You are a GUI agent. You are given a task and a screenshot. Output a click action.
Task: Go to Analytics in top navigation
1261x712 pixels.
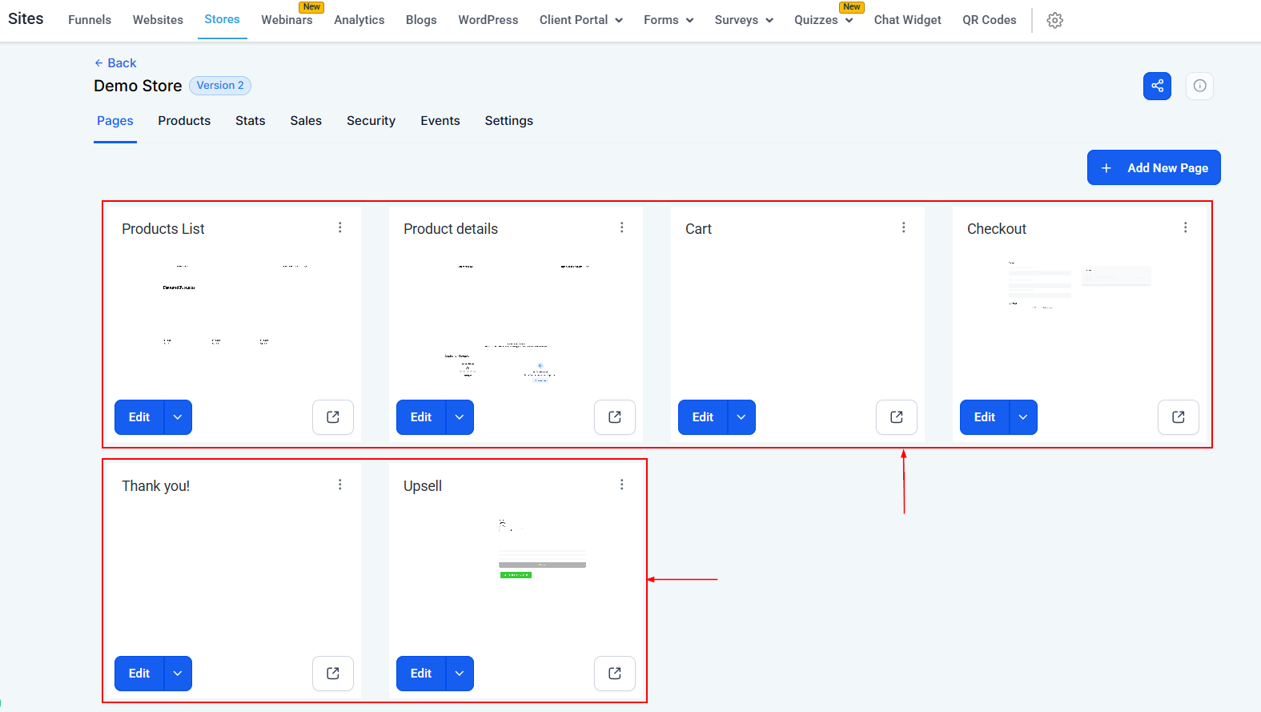(359, 20)
